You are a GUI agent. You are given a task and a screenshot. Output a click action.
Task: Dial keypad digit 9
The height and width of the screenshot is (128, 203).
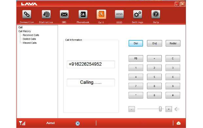pyautogui.click(x=173, y=86)
